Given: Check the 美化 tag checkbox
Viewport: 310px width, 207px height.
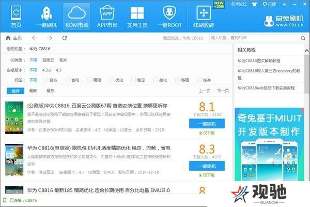Looking at the screenshot, I should 156,80.
